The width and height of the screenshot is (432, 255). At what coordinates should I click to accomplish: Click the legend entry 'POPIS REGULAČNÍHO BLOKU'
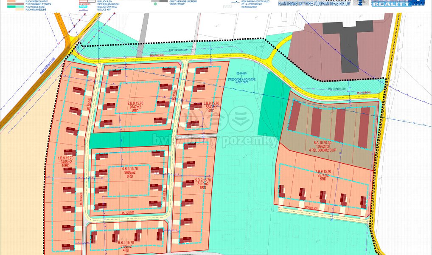click(108, 4)
